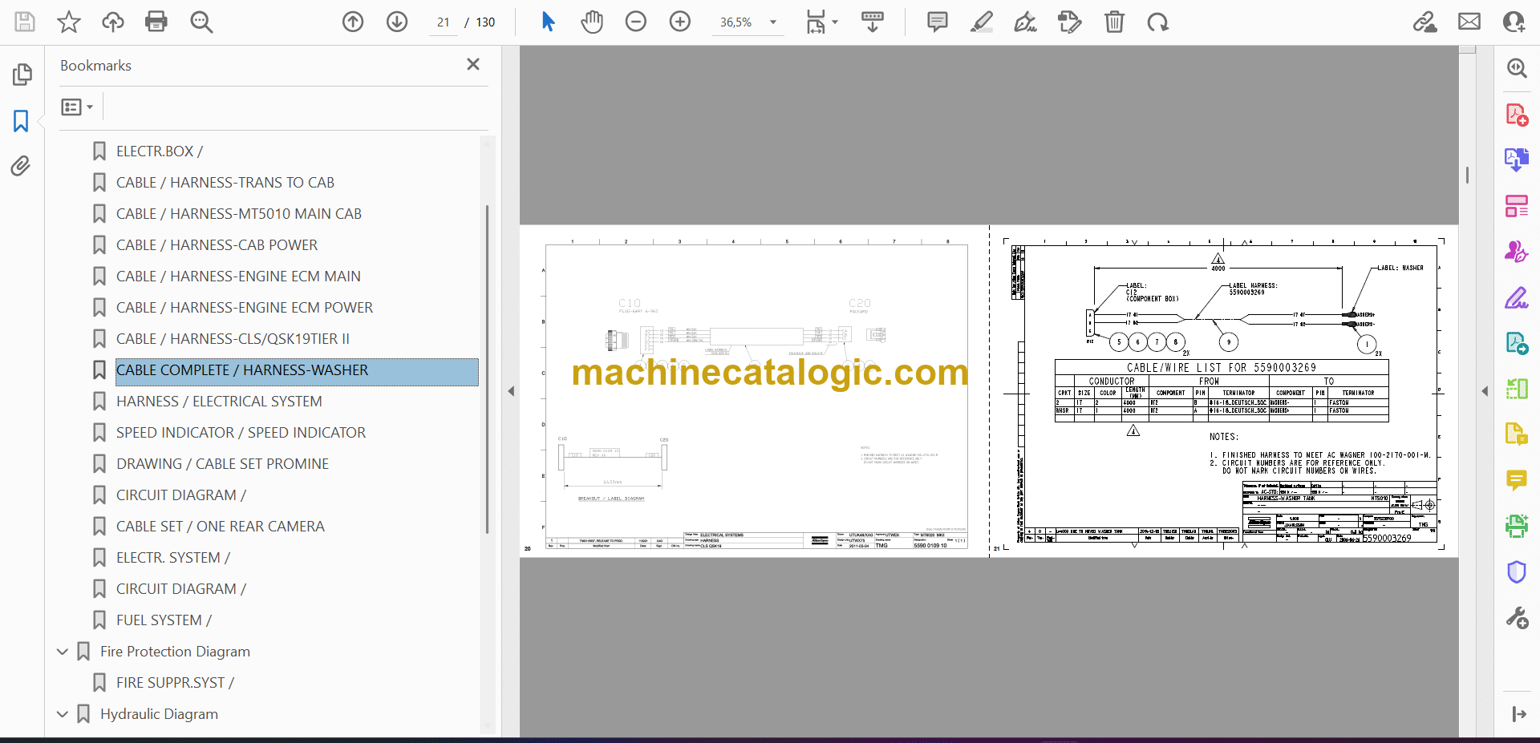The height and width of the screenshot is (743, 1540).
Task: Go to previous page arrow
Action: click(353, 22)
